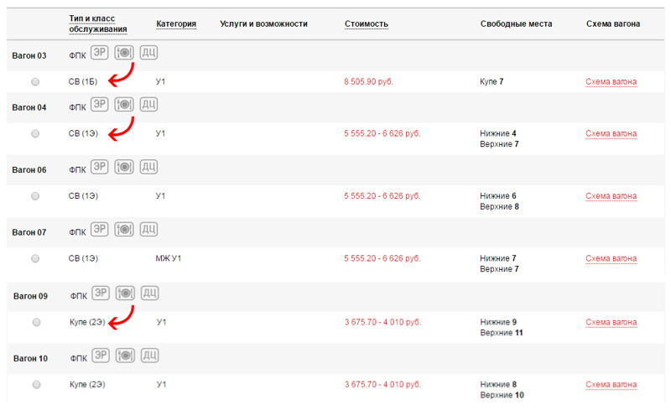Click the Верхние 8 seats text
Image resolution: width=671 pixels, height=410 pixels.
click(499, 207)
